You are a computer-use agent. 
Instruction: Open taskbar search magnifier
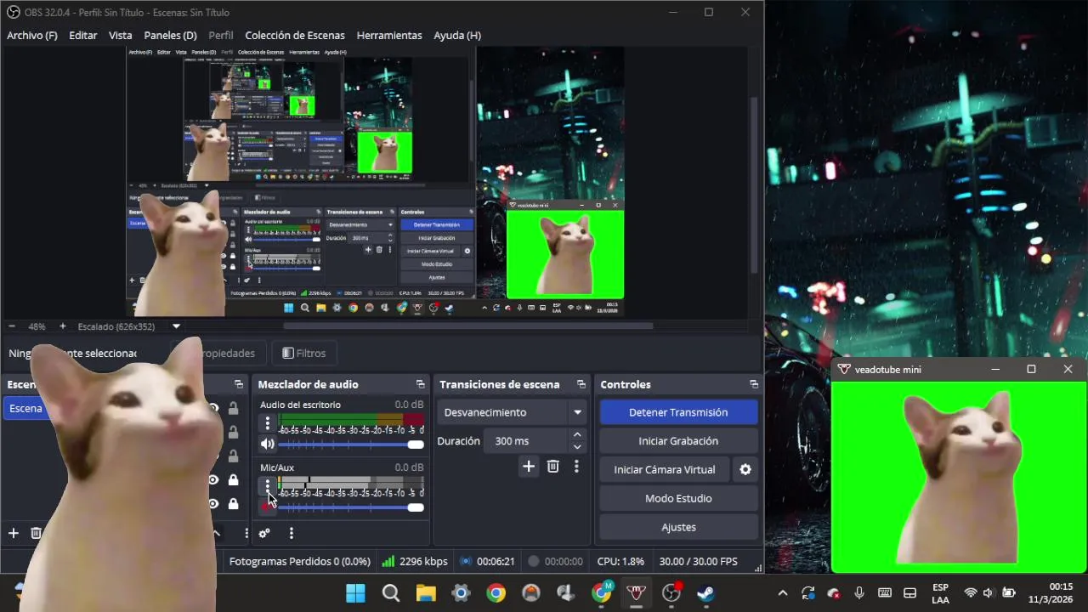coord(390,593)
